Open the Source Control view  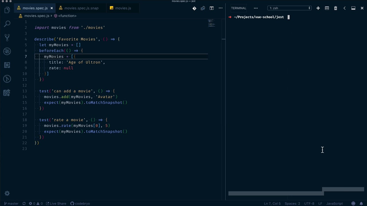(7, 37)
